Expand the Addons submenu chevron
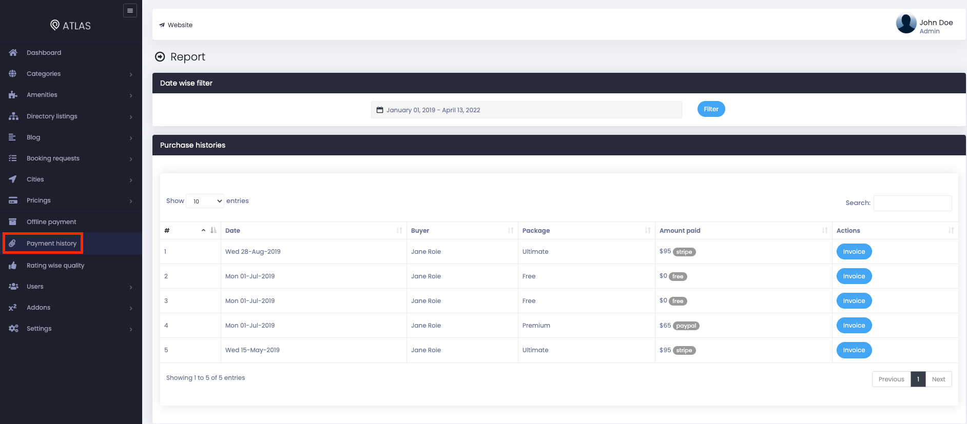The width and height of the screenshot is (967, 424). (131, 308)
